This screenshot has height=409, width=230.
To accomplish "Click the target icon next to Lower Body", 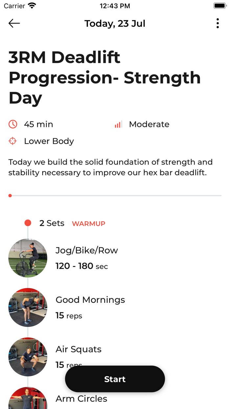I will click(x=12, y=141).
